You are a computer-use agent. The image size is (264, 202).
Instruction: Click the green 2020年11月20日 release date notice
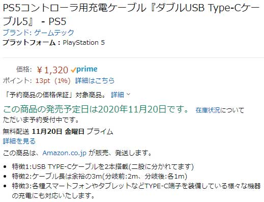(96, 109)
